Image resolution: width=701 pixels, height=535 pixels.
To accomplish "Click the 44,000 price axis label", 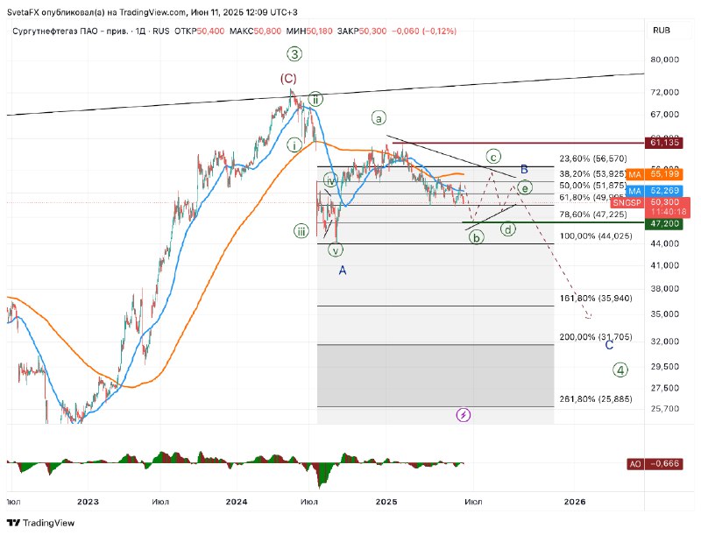I will (x=665, y=243).
